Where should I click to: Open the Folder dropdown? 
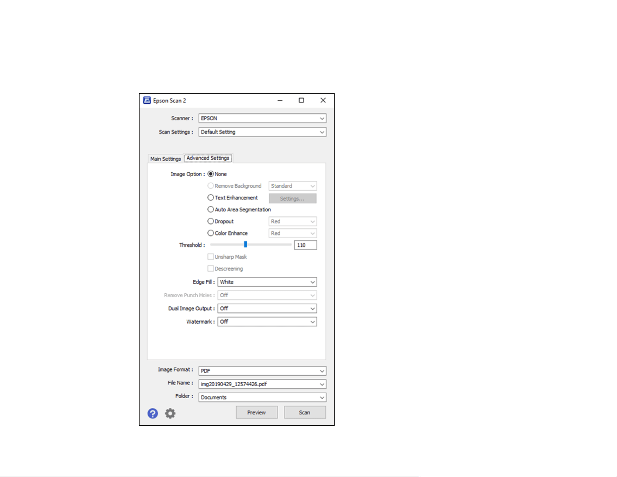(262, 397)
